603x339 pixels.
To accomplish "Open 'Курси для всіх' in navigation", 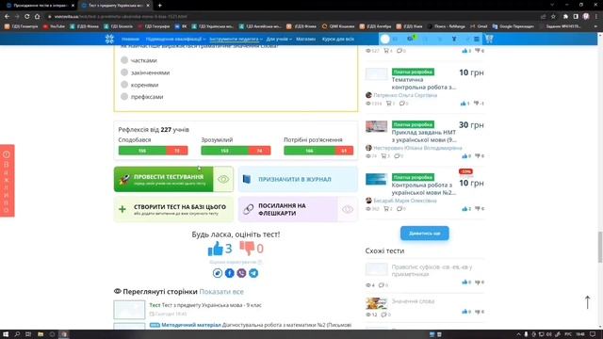I will (x=338, y=39).
